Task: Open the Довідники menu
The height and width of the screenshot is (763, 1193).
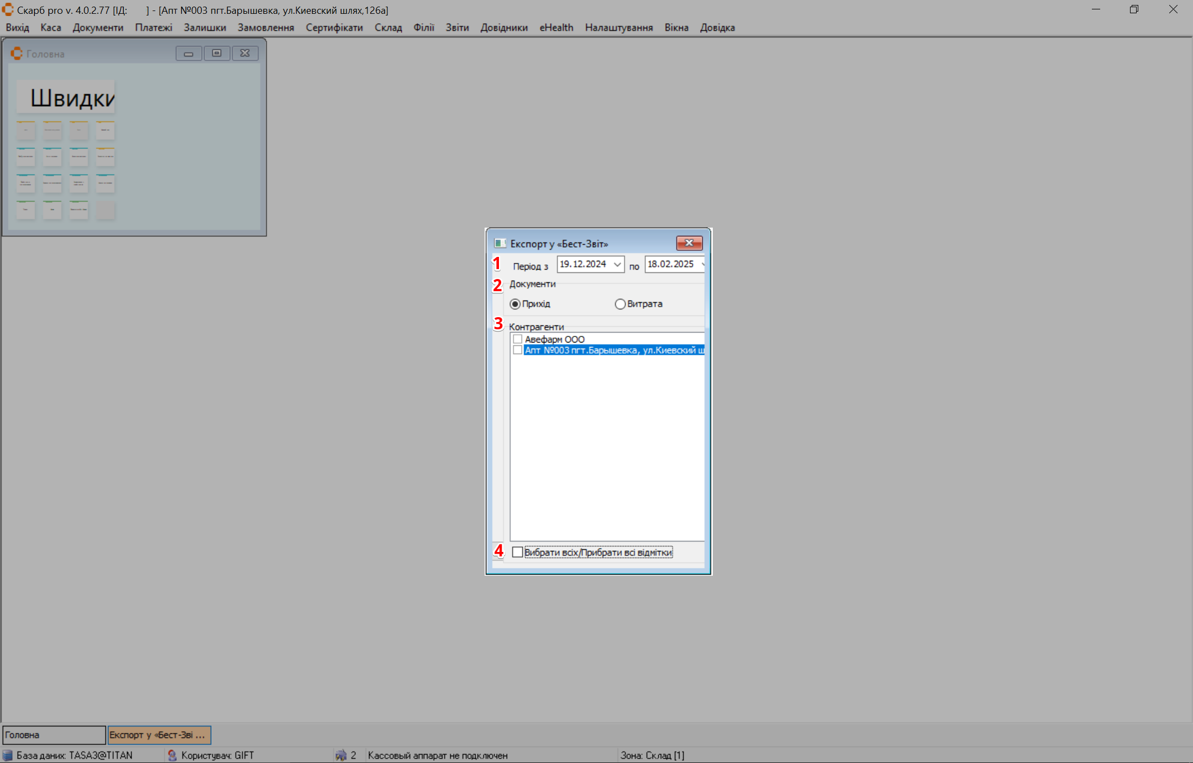Action: tap(504, 28)
